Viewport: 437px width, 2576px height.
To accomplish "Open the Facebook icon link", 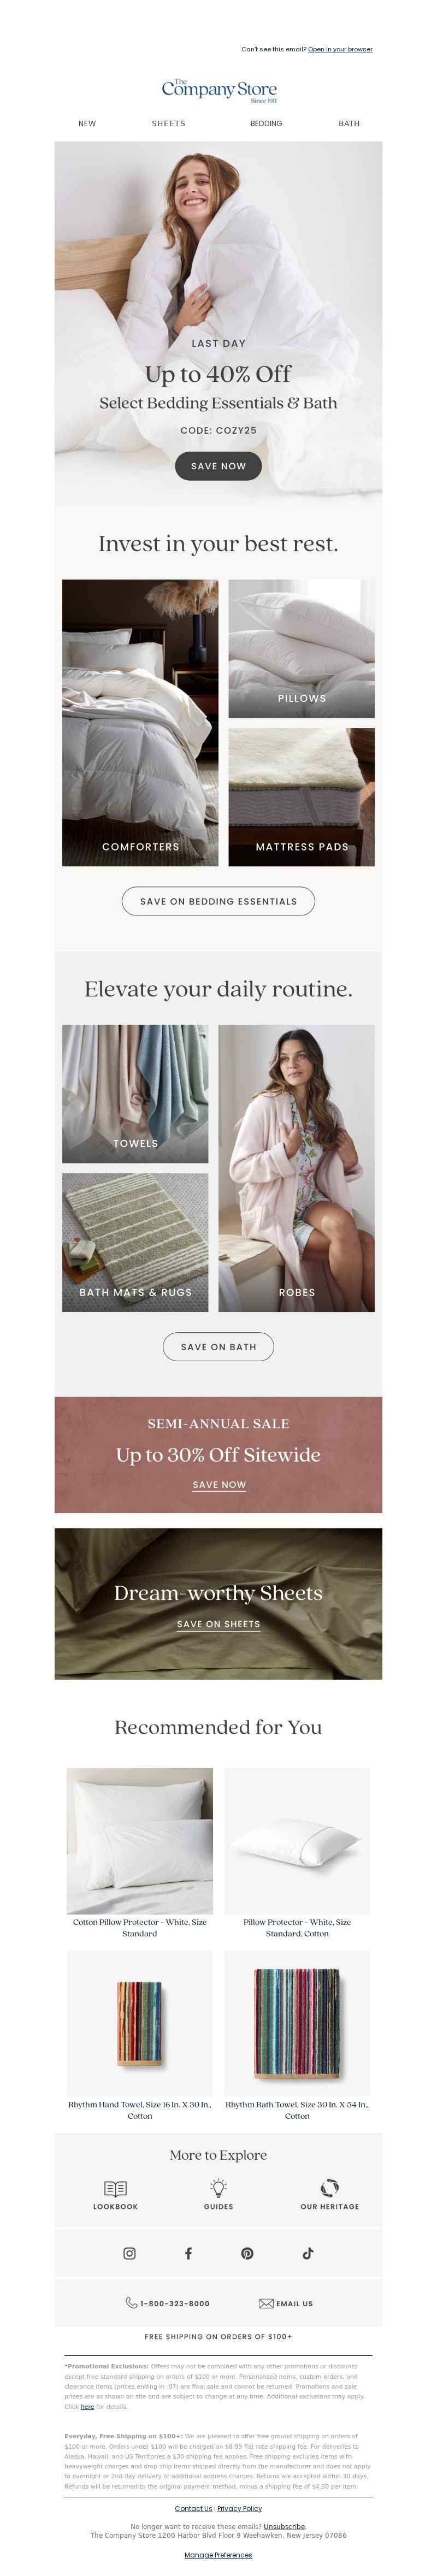I will click(188, 2253).
